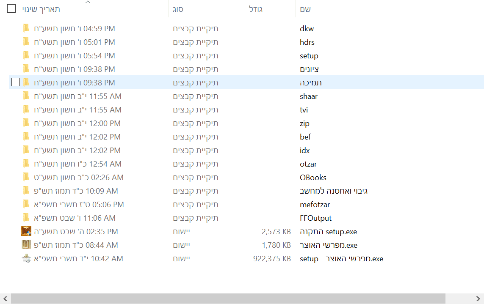Click the folder icon of otzar
This screenshot has width=484, height=304.
(x=26, y=164)
